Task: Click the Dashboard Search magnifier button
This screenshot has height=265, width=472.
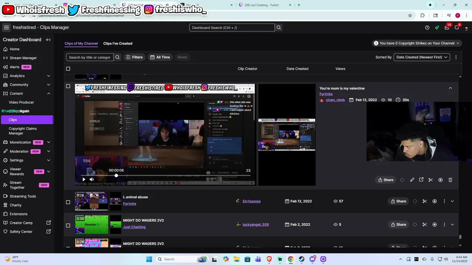Action: click(279, 28)
